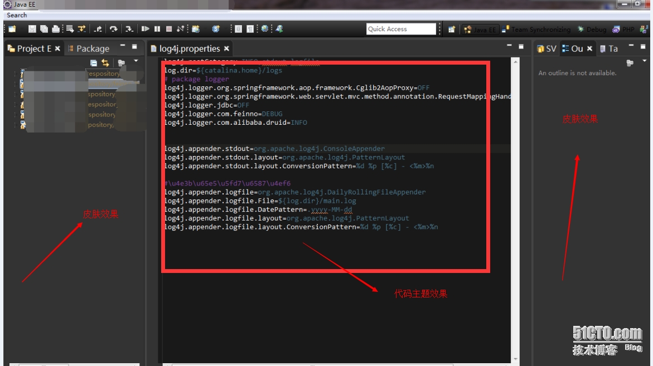Open the Outline view menu dropdown

(x=644, y=61)
